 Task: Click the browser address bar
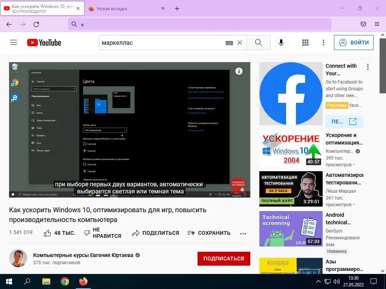pyautogui.click(x=200, y=24)
